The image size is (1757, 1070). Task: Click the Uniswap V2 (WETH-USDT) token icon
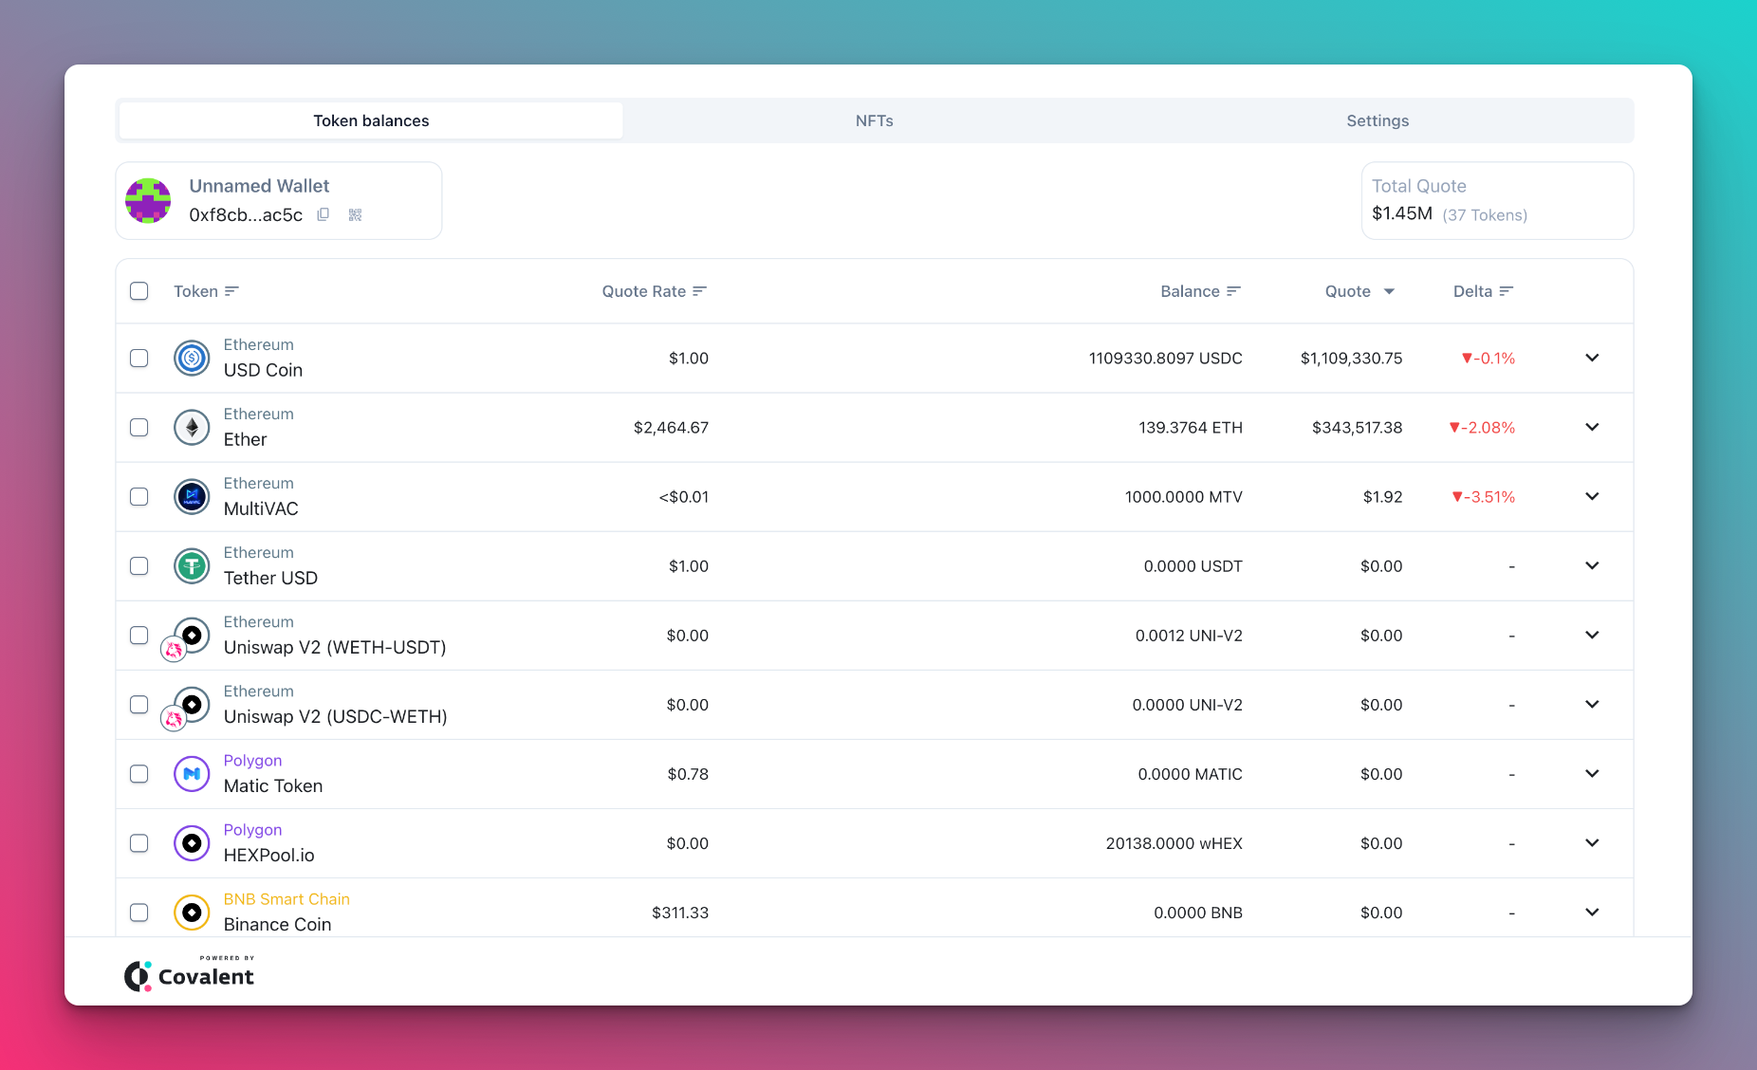192,635
